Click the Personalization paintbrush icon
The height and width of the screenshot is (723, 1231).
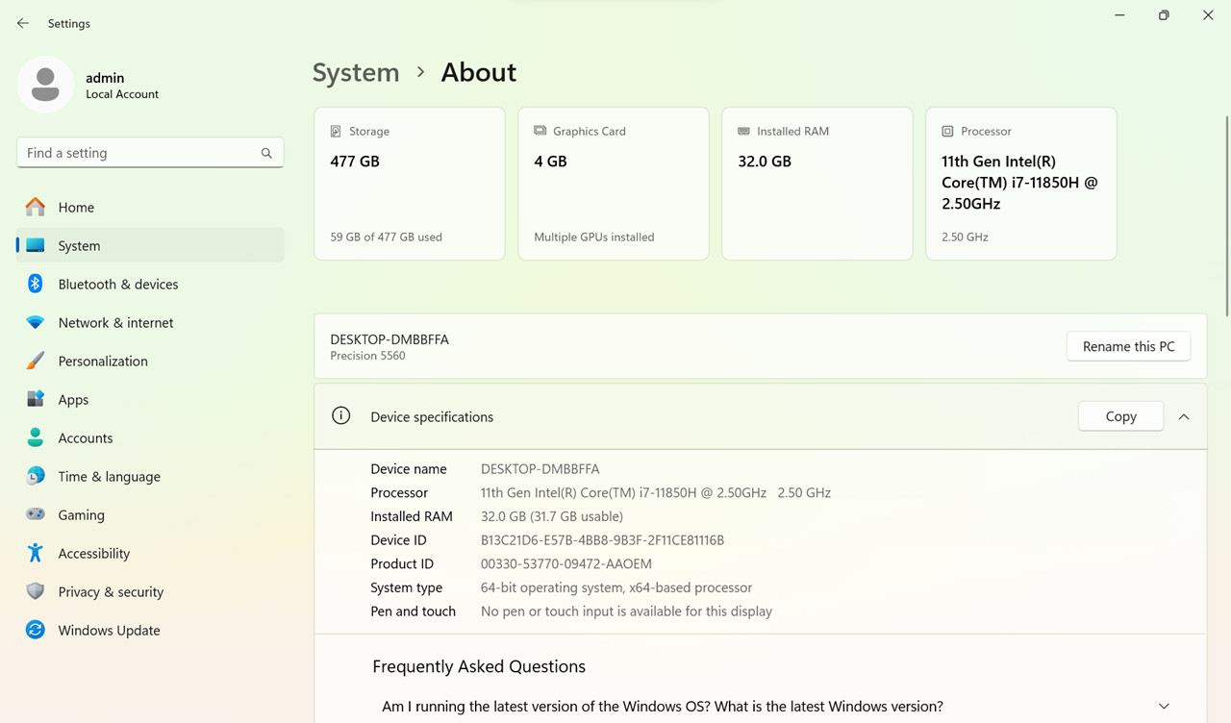point(36,361)
